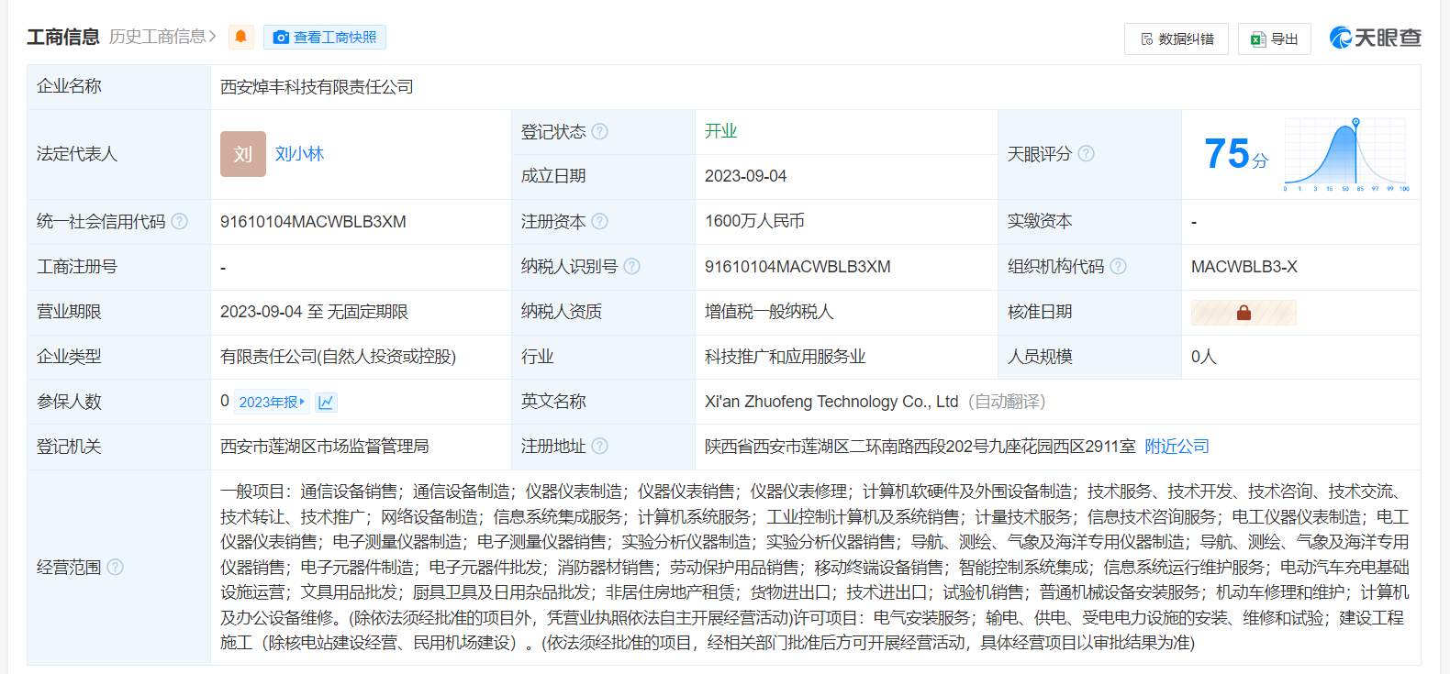Click the 天眼评分 distribution chart
The image size is (1450, 674).
[x=1346, y=154]
